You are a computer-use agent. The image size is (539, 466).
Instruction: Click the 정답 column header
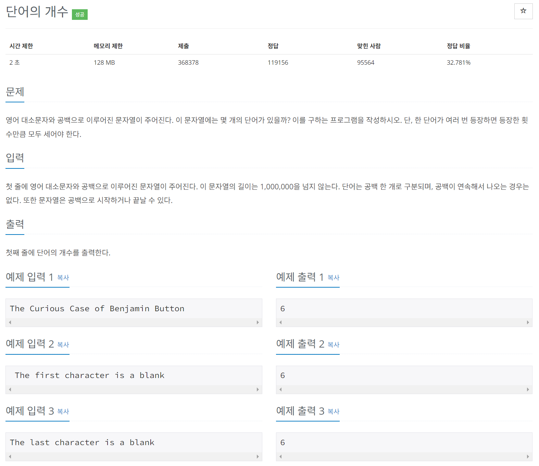click(x=273, y=46)
